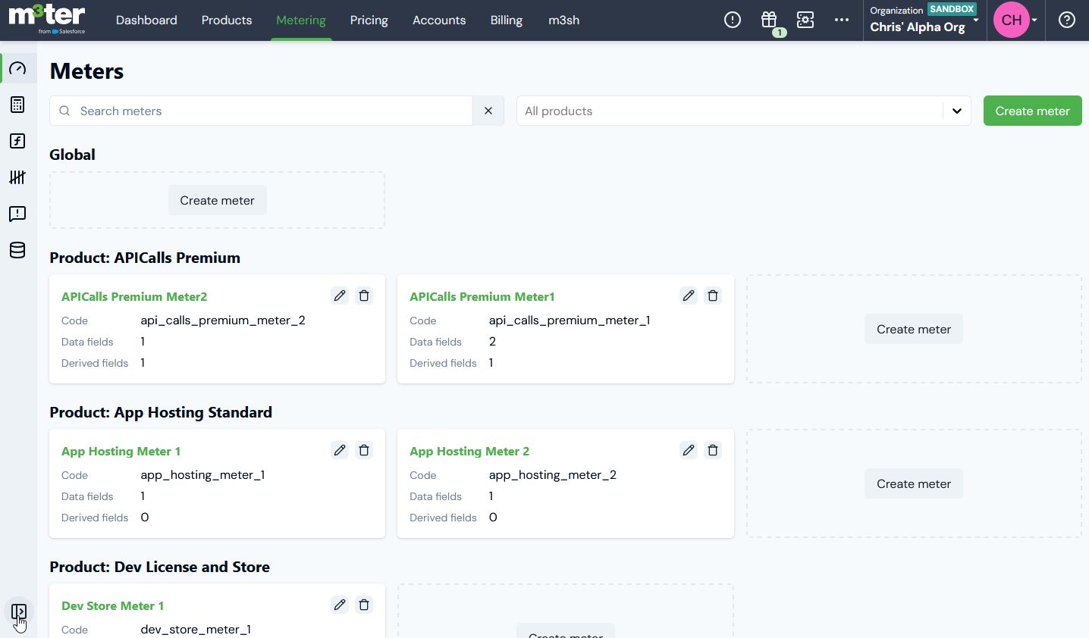This screenshot has height=638, width=1089.
Task: Open the Billing tab
Action: [x=507, y=20]
